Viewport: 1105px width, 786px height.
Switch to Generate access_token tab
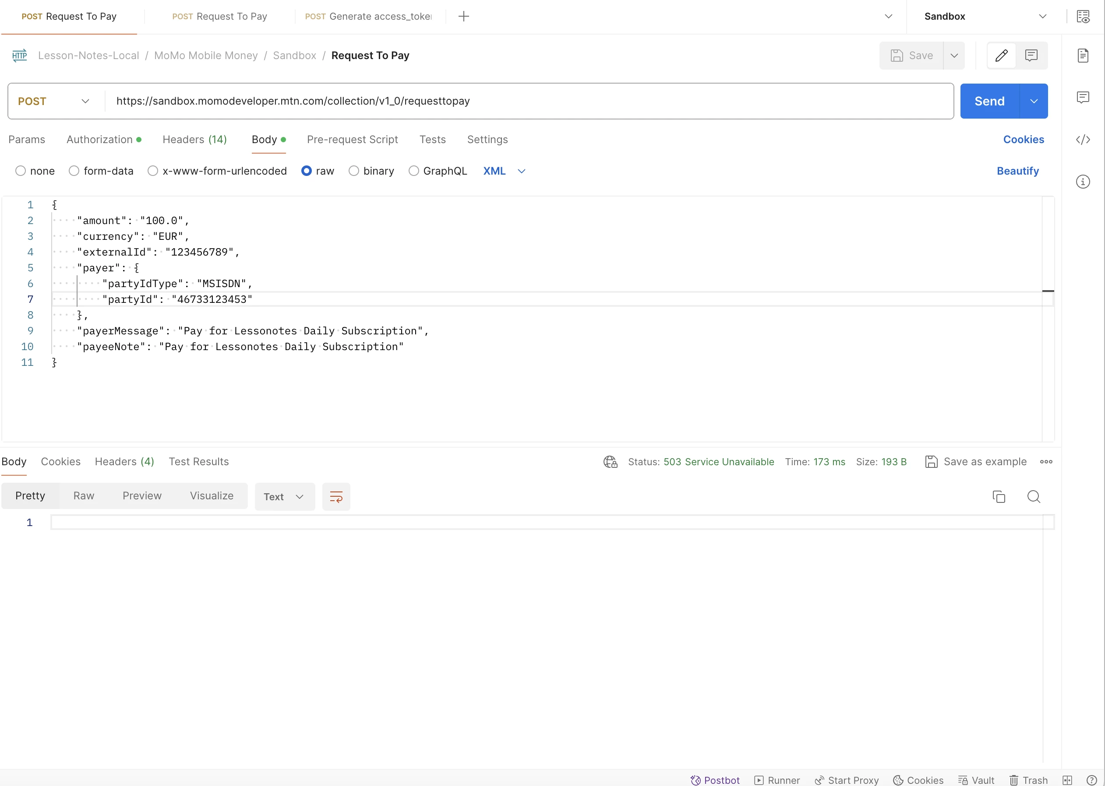coord(368,17)
